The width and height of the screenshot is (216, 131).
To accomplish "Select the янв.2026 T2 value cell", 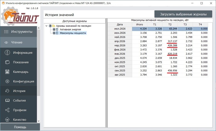I will (170, 54).
